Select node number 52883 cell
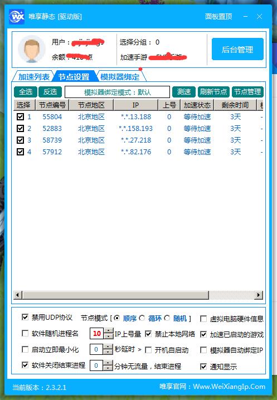277x400 pixels. pyautogui.click(x=52, y=129)
